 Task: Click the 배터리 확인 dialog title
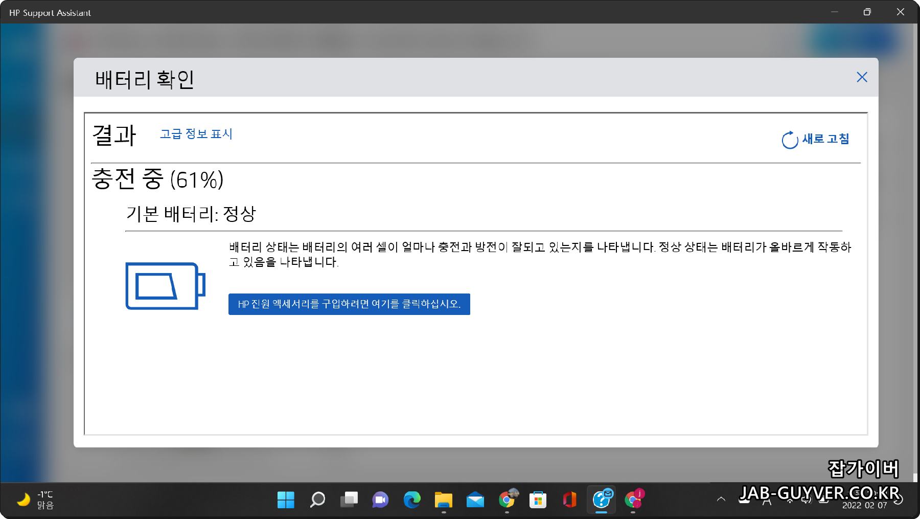coord(145,79)
